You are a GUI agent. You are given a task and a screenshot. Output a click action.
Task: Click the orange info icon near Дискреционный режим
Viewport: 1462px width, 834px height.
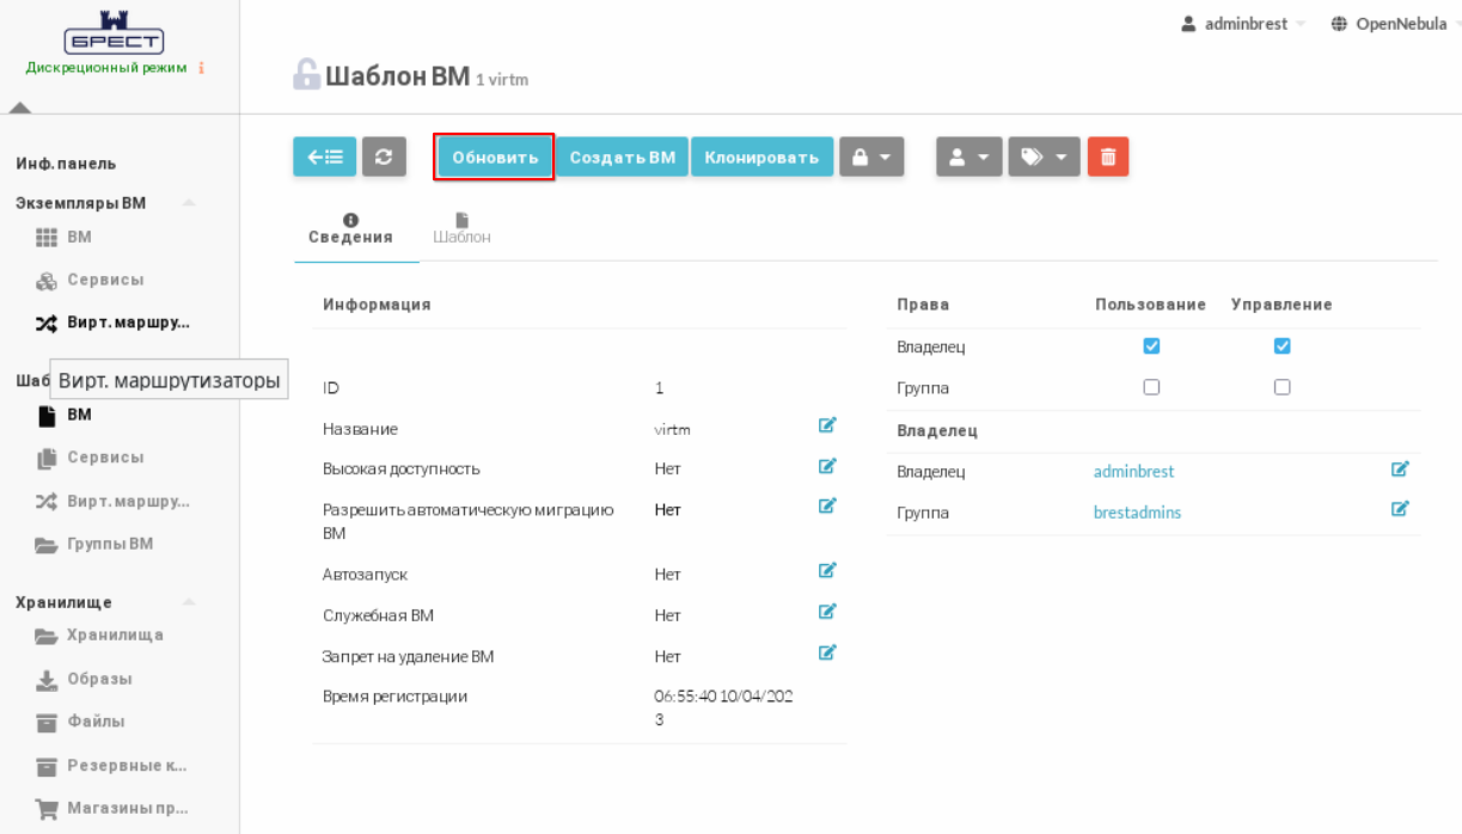tap(201, 68)
